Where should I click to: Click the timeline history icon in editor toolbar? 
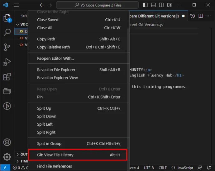193,16
